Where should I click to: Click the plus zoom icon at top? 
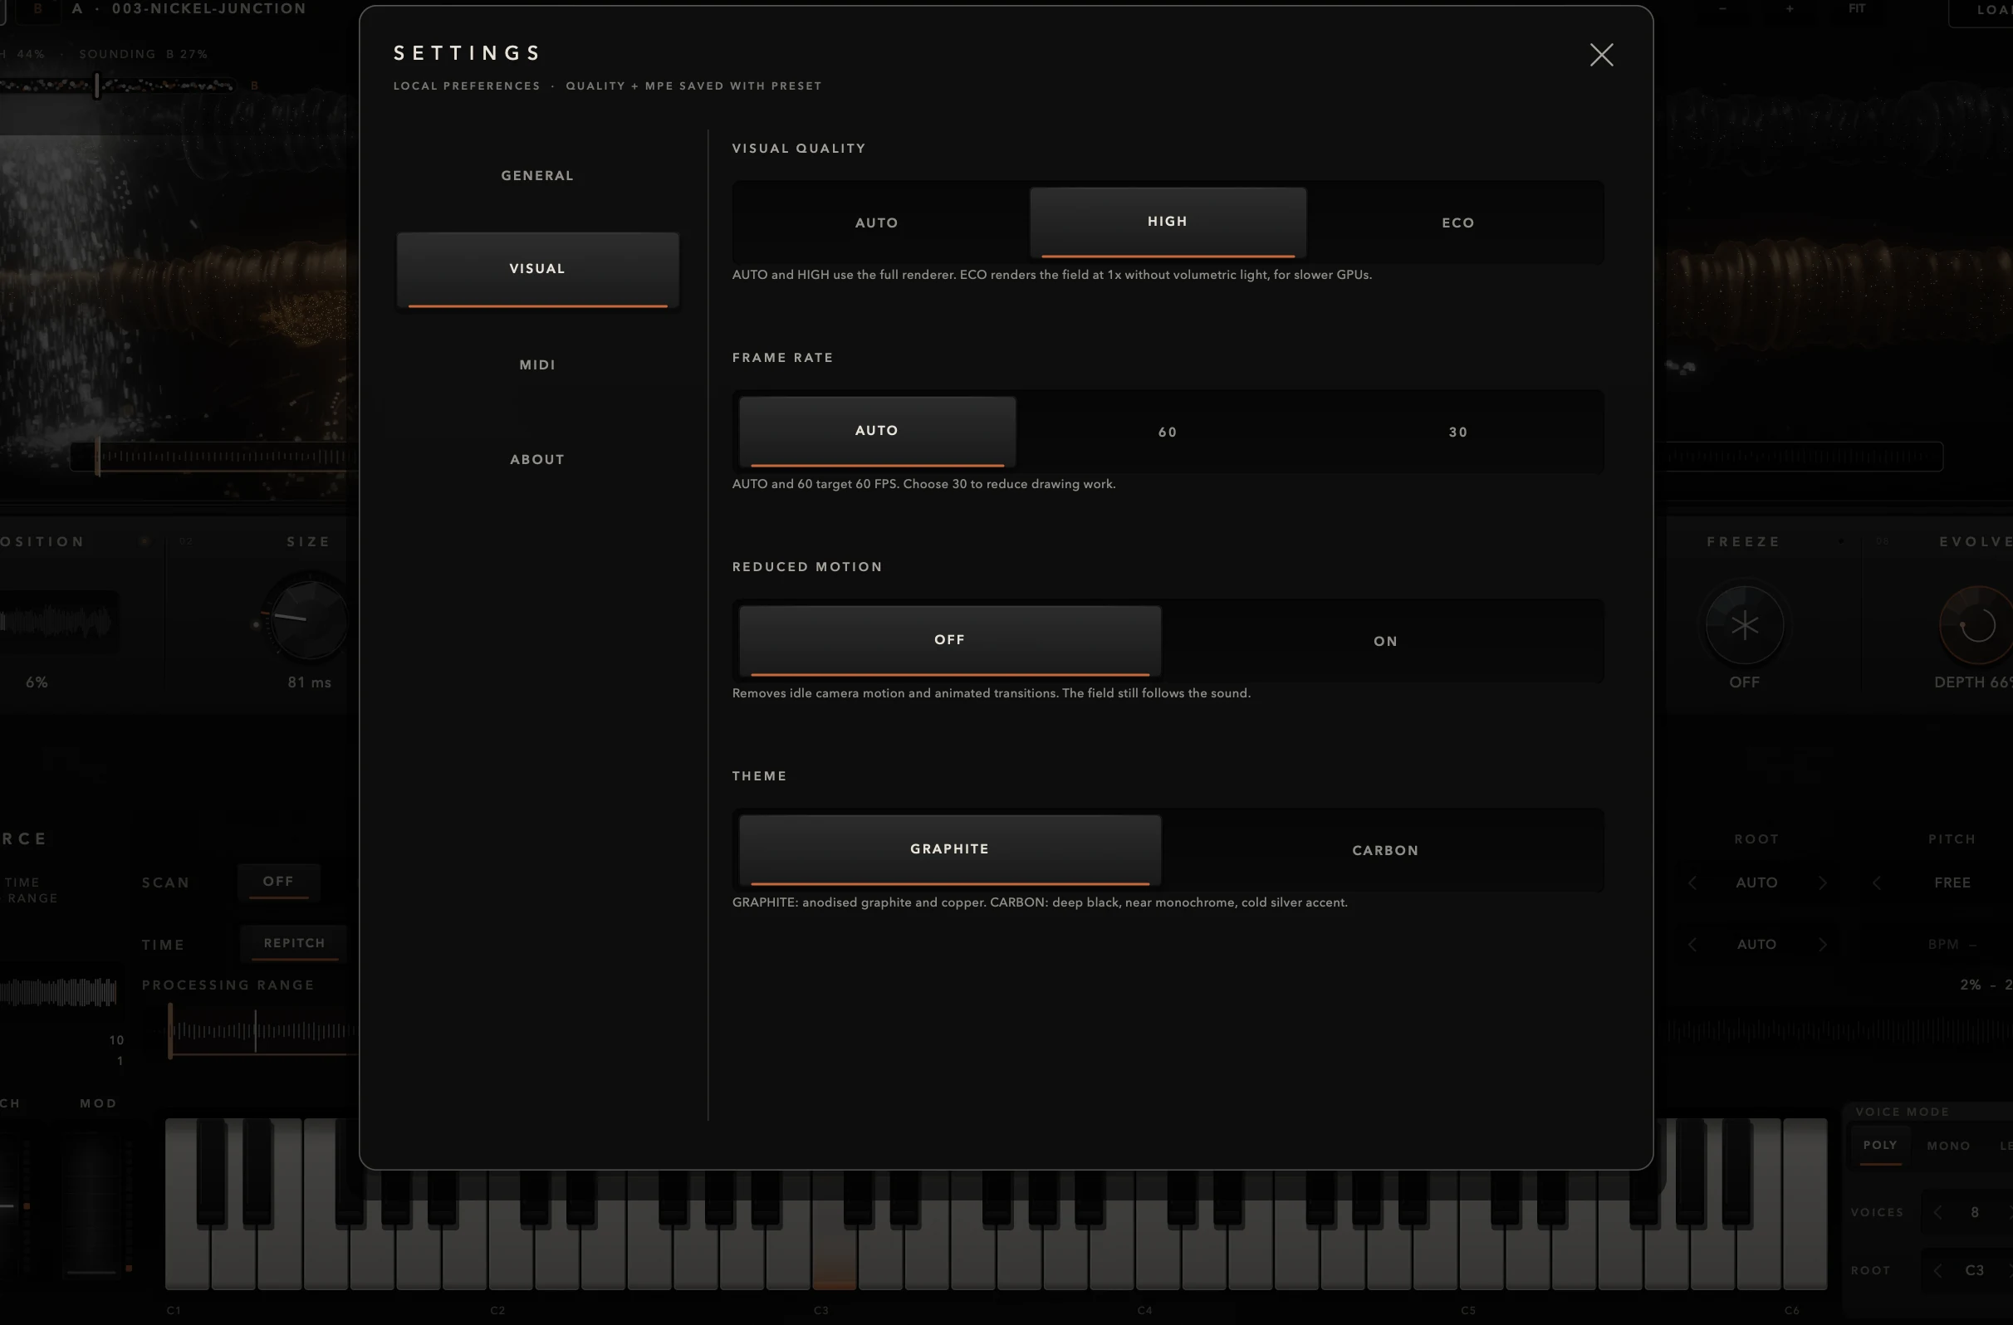click(1790, 8)
